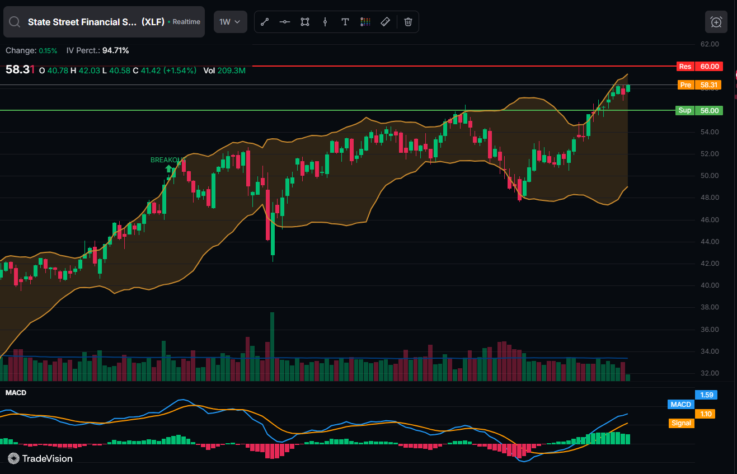Viewport: 737px width, 474px height.
Task: Click the 58.31 last price readout
Action: click(x=20, y=70)
